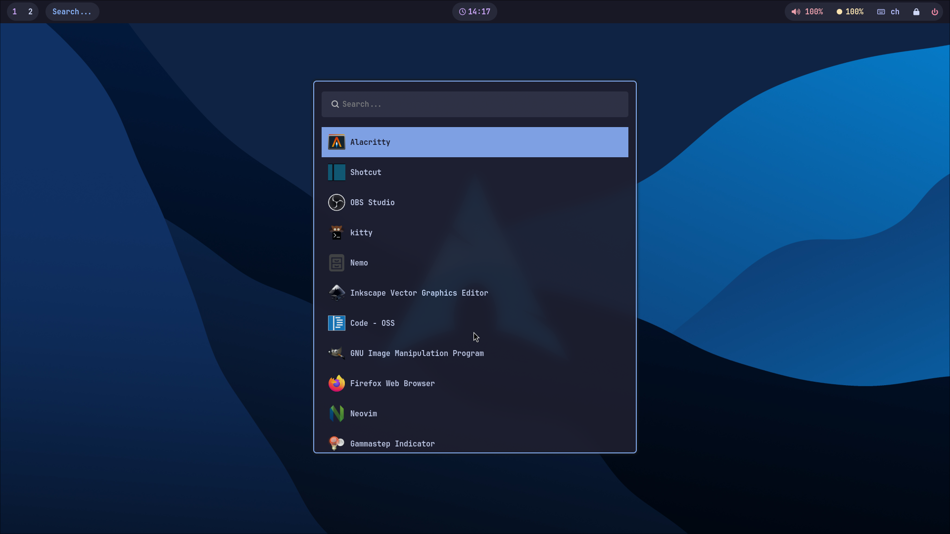Click the Gammastep lightbulb icon
The height and width of the screenshot is (534, 950).
point(336,444)
